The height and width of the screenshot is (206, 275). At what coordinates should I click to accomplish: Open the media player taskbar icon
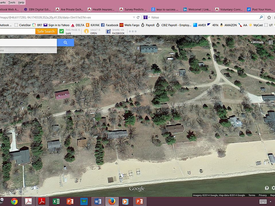(125, 201)
